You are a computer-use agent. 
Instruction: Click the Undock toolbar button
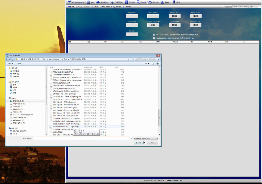tap(127, 7)
